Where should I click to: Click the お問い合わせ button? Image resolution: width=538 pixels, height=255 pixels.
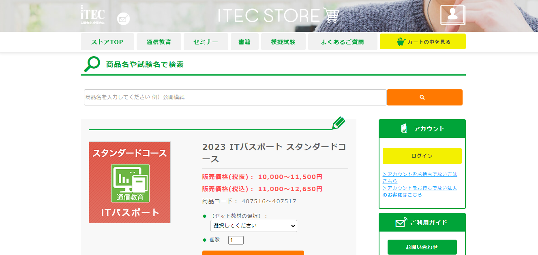pos(422,247)
